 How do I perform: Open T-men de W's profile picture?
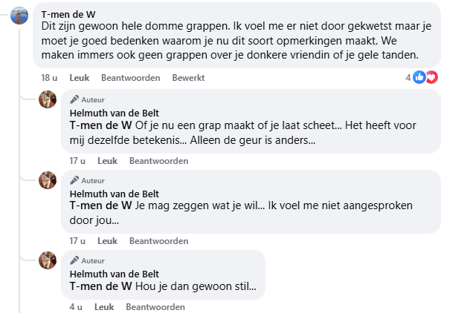tap(19, 17)
